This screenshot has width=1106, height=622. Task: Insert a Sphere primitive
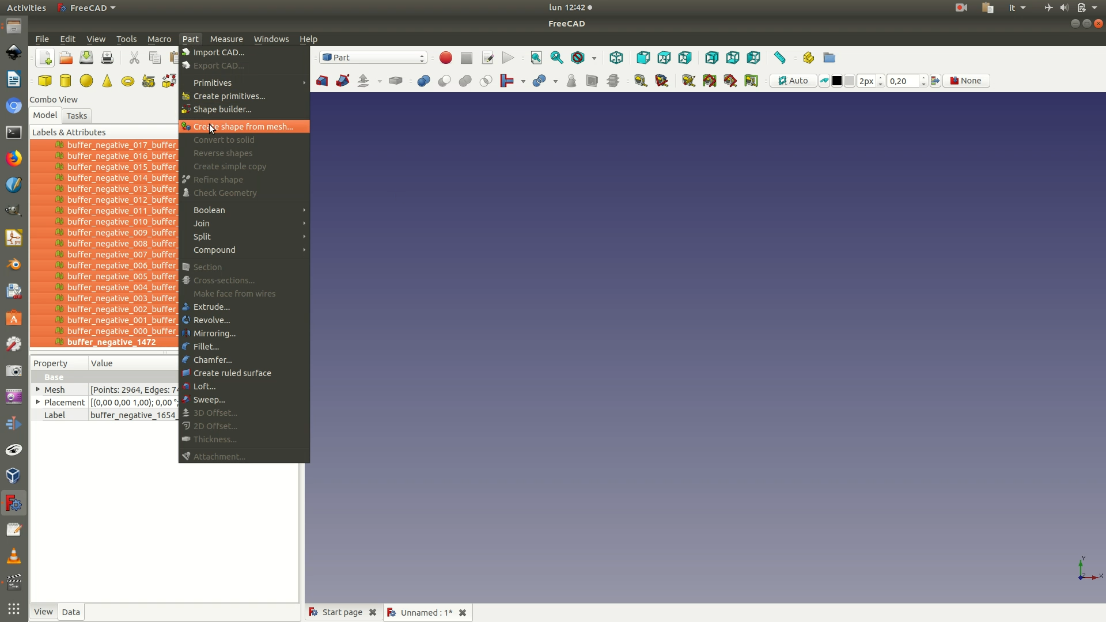pyautogui.click(x=86, y=81)
